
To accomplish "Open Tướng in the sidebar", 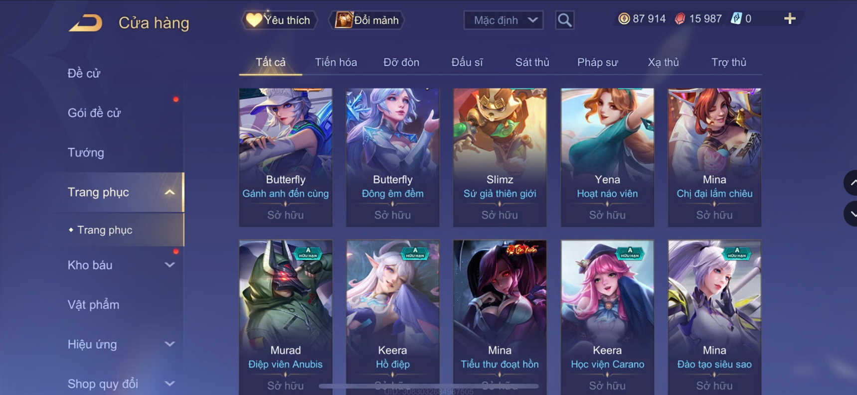I will tap(86, 152).
